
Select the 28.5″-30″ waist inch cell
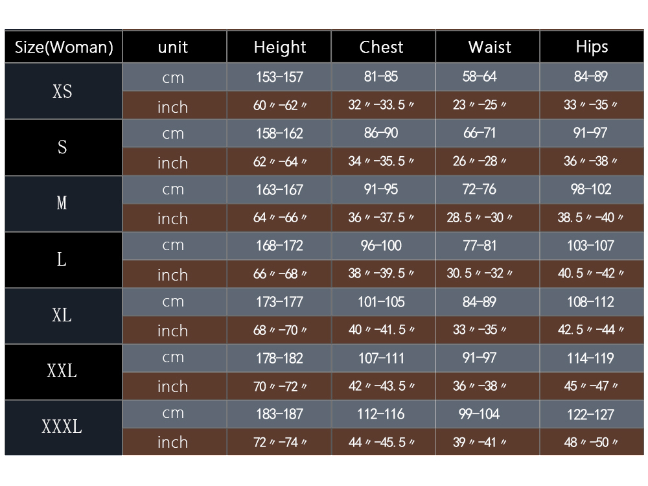click(x=480, y=218)
